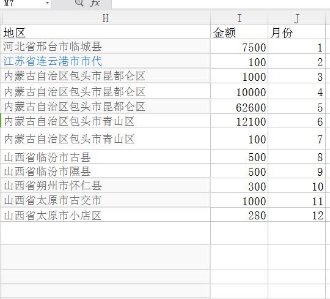Select amount 500 in 临汾市古县 row
This screenshot has height=299, width=330.
click(x=240, y=157)
